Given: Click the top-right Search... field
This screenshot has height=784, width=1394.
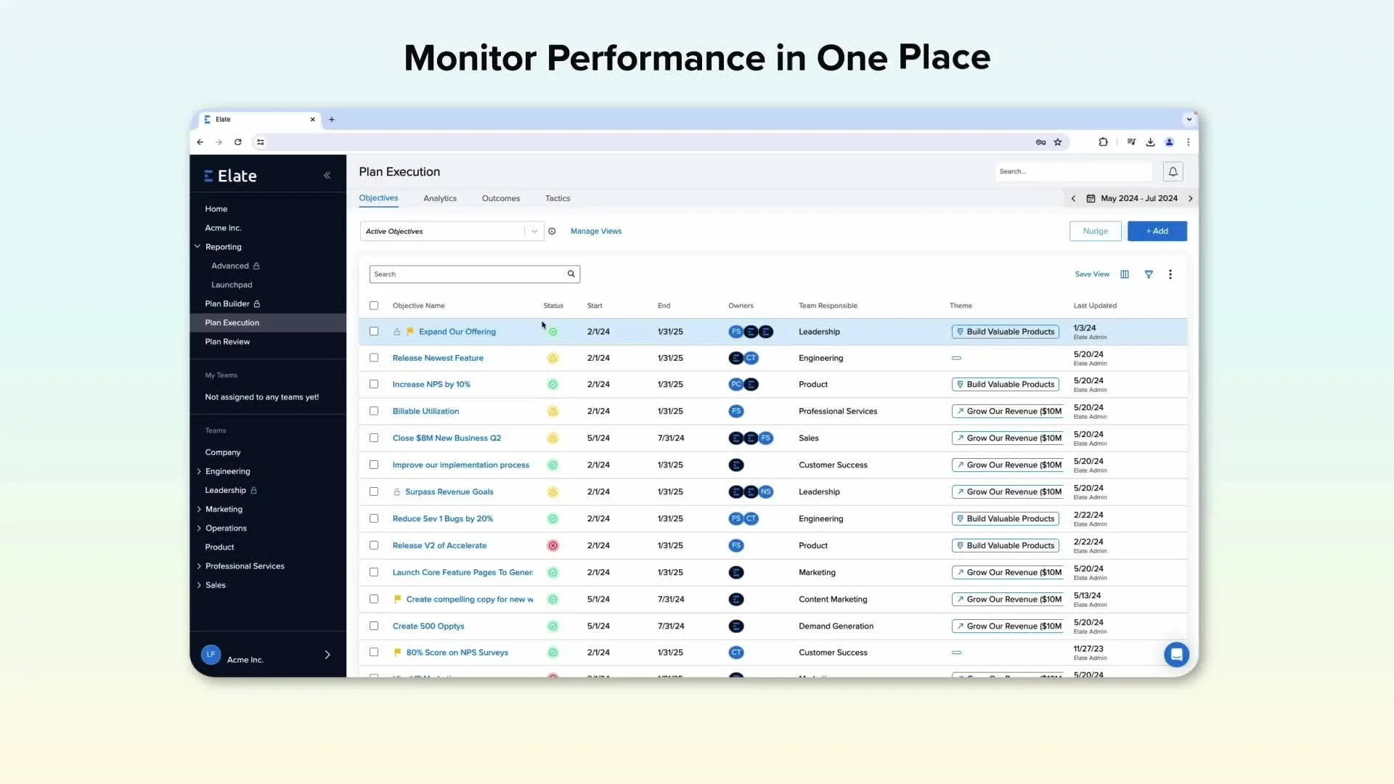Looking at the screenshot, I should tap(1074, 172).
